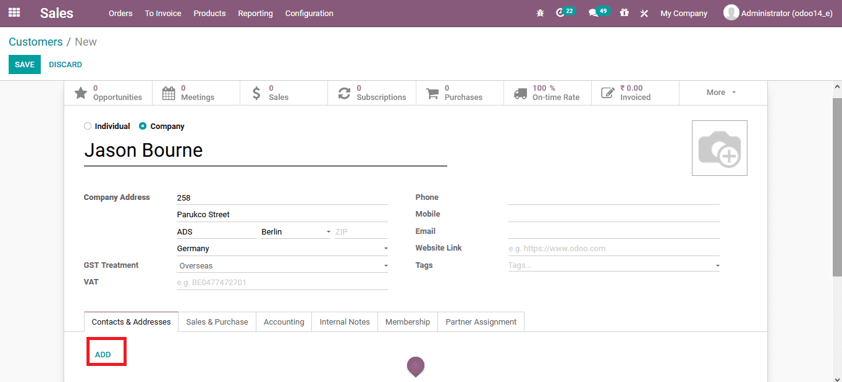Select the Company radio option

point(143,126)
